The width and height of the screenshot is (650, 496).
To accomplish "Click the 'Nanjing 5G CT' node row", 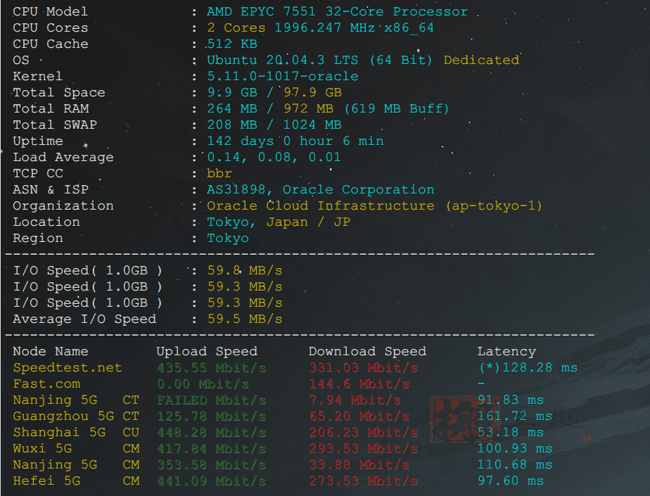I will pos(76,400).
